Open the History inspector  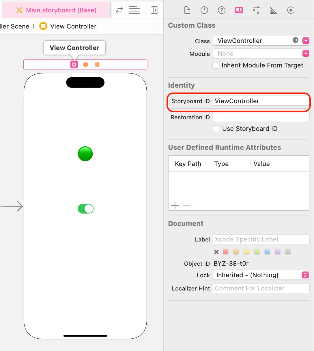point(204,10)
